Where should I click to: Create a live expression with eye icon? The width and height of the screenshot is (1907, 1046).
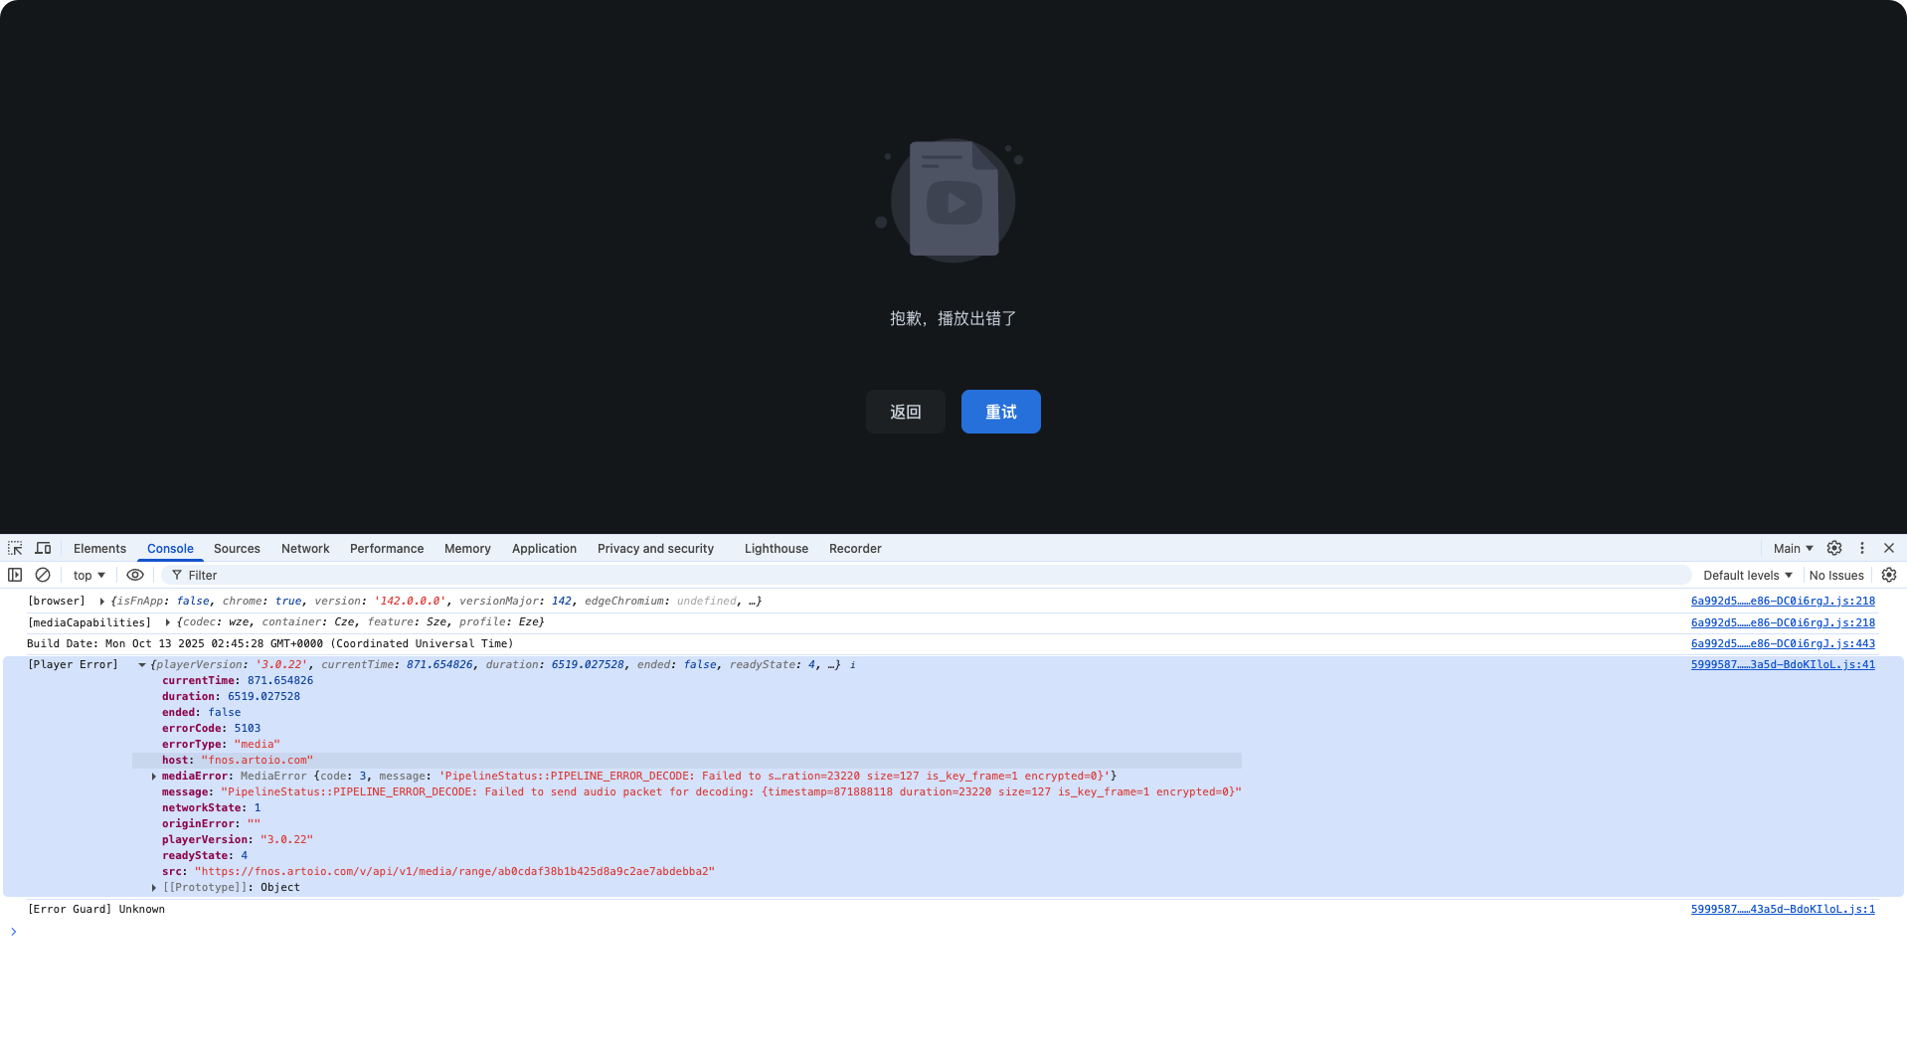point(135,575)
